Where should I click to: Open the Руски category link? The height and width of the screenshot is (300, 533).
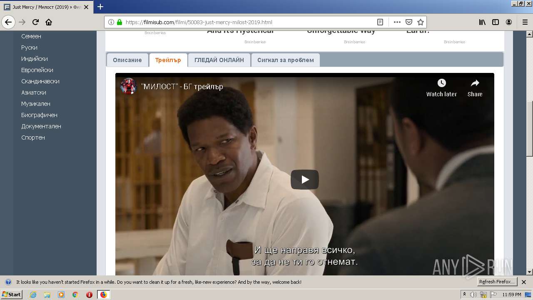[29, 47]
